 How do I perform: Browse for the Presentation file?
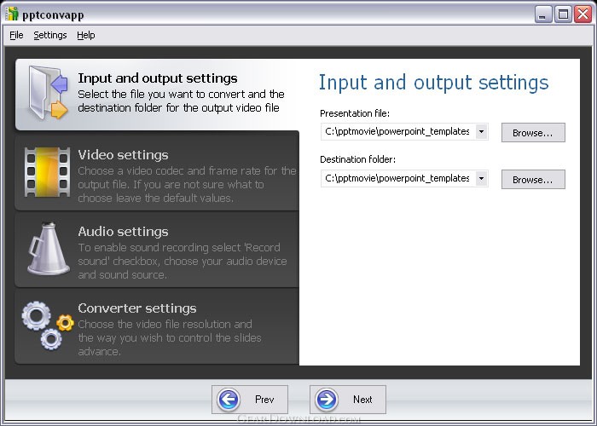click(x=533, y=132)
